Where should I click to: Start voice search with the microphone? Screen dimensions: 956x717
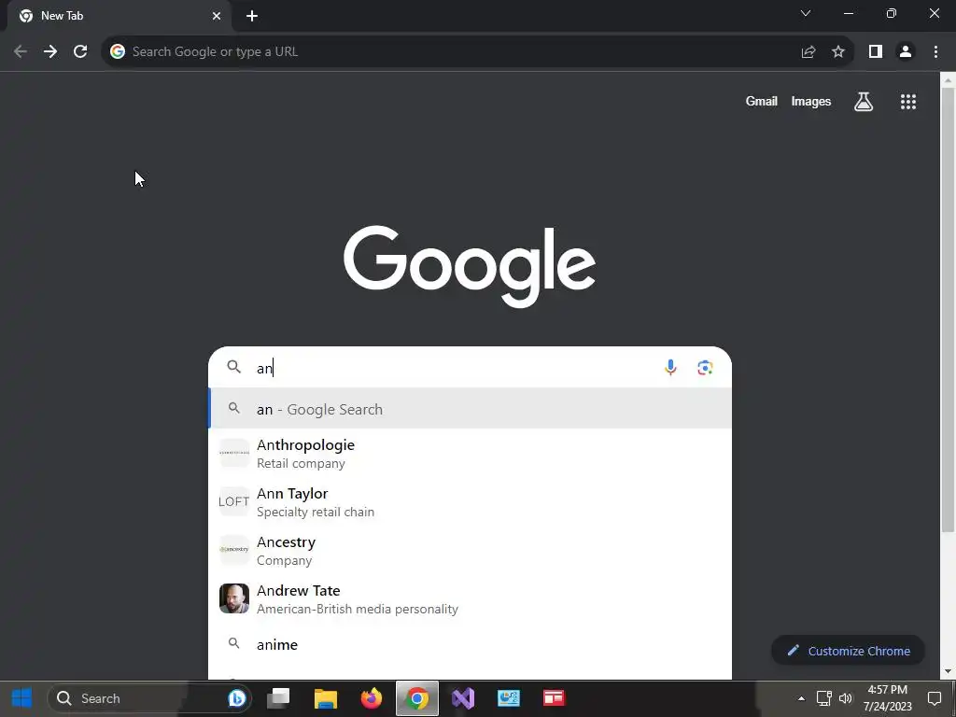[670, 368]
